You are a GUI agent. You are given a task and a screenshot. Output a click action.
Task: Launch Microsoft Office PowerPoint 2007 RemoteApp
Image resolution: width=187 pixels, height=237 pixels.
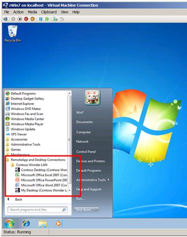point(41,180)
